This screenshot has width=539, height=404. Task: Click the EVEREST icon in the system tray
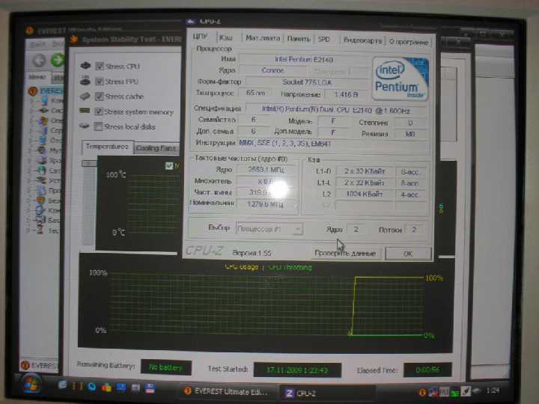(x=422, y=392)
